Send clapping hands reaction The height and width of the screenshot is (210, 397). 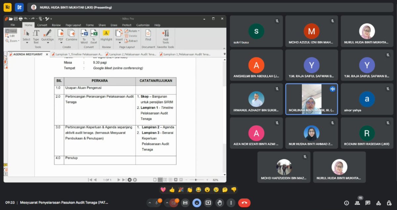pyautogui.click(x=190, y=190)
